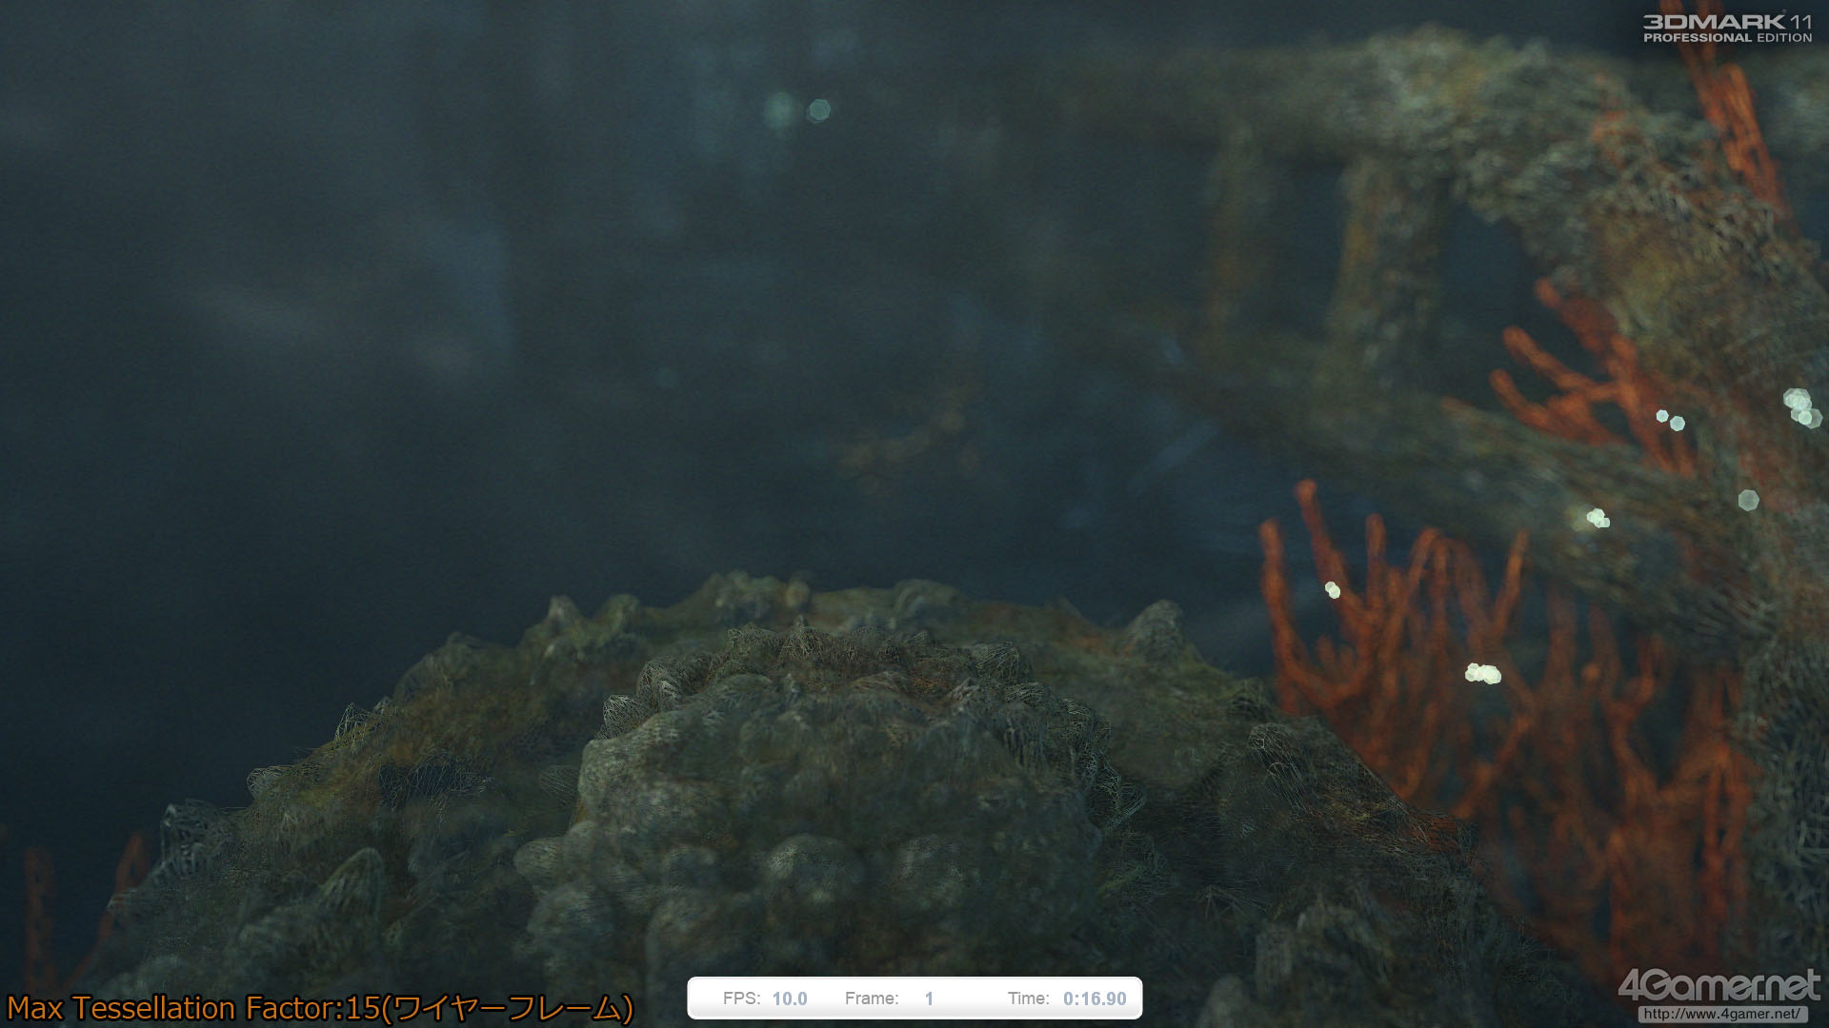Image resolution: width=1829 pixels, height=1028 pixels.
Task: Click the small bubble above lower coral
Action: click(x=1333, y=590)
